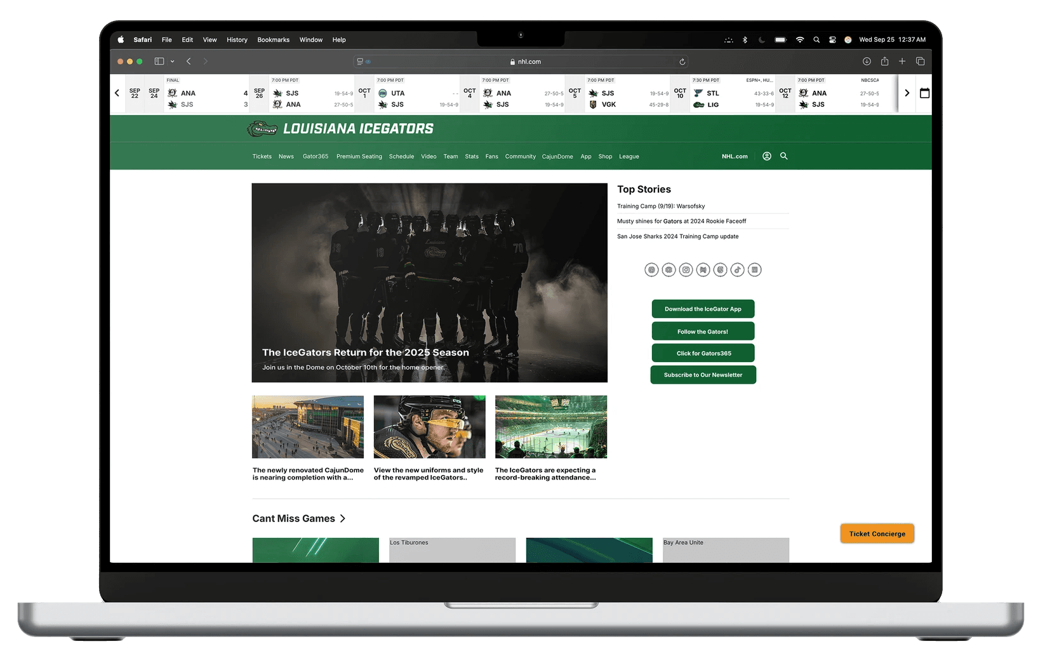Open the Threads social icon

[x=720, y=270]
